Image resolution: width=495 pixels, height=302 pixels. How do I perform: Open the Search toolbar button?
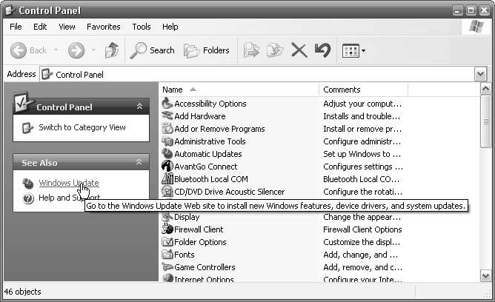[x=153, y=50]
